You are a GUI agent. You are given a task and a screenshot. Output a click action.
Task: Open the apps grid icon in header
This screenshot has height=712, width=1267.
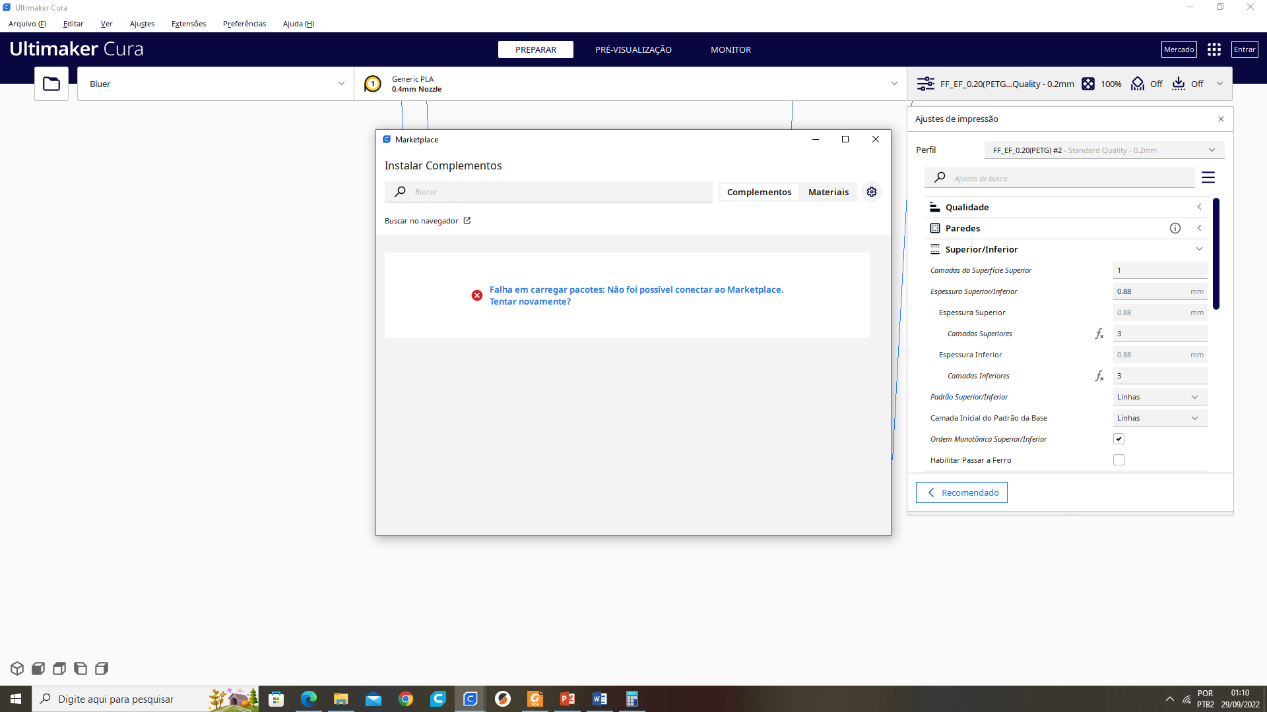click(1214, 49)
